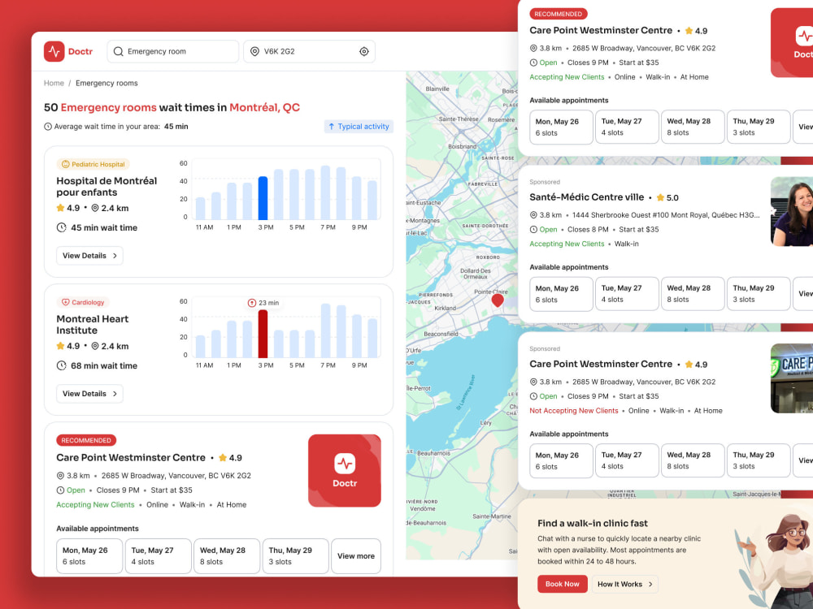
Task: Select Thu, May 29 in Santé-Médic card
Action: (x=759, y=294)
